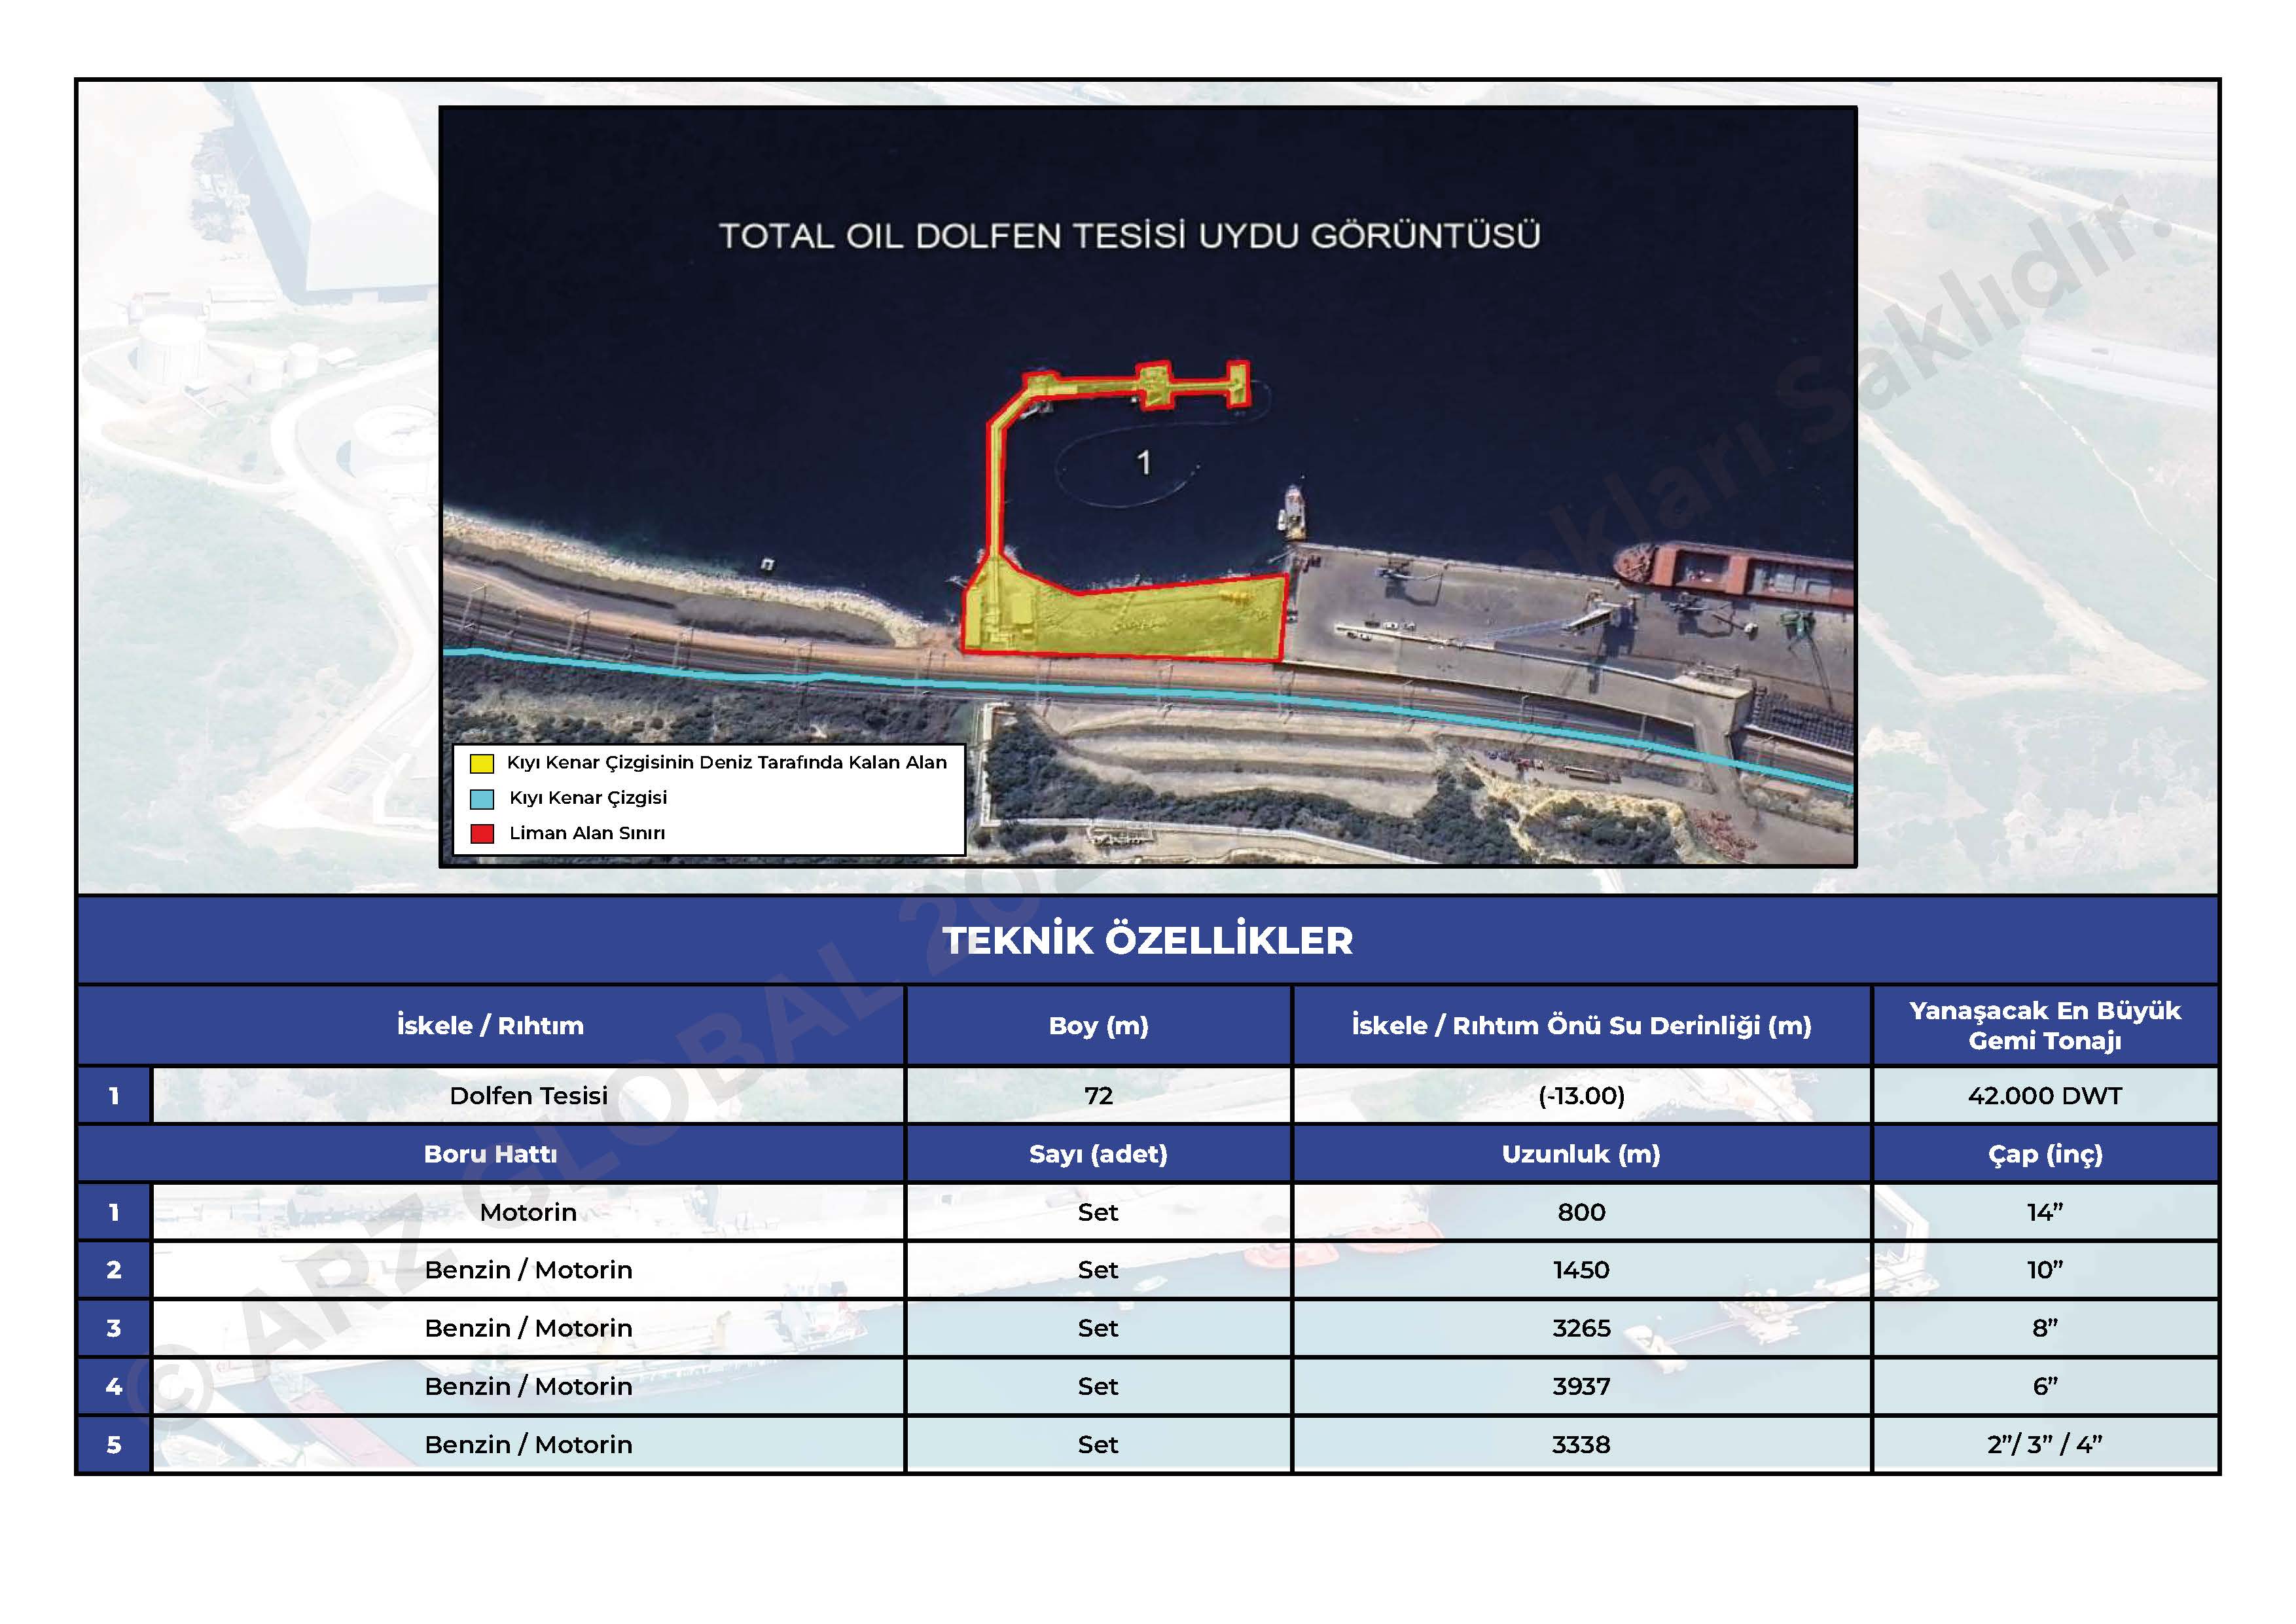Select the 'Dolfen Tesisi' cell

coord(528,1096)
